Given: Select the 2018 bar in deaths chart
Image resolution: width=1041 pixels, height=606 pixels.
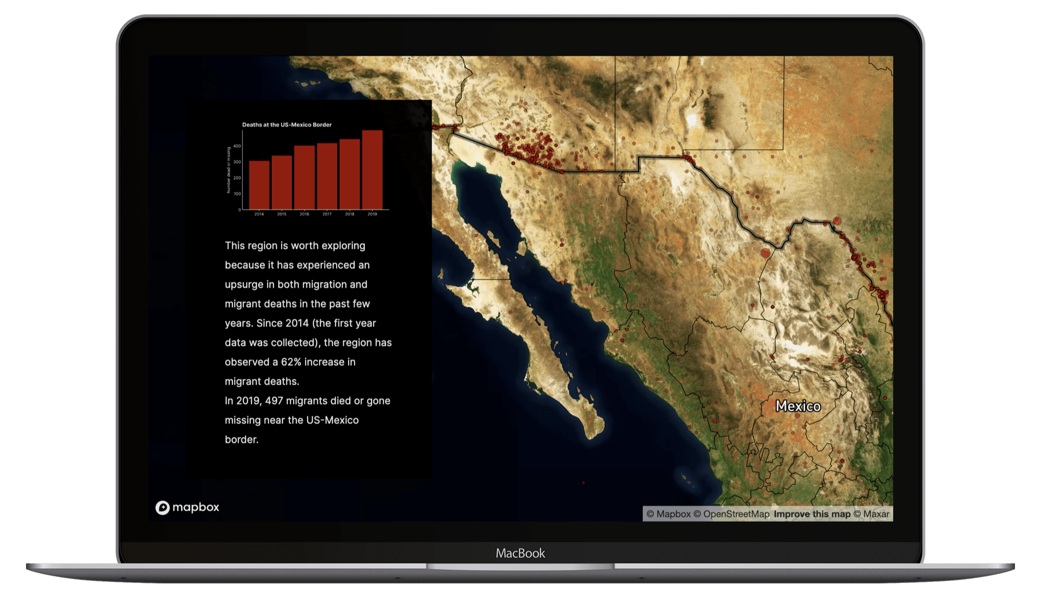Looking at the screenshot, I should tap(350, 174).
